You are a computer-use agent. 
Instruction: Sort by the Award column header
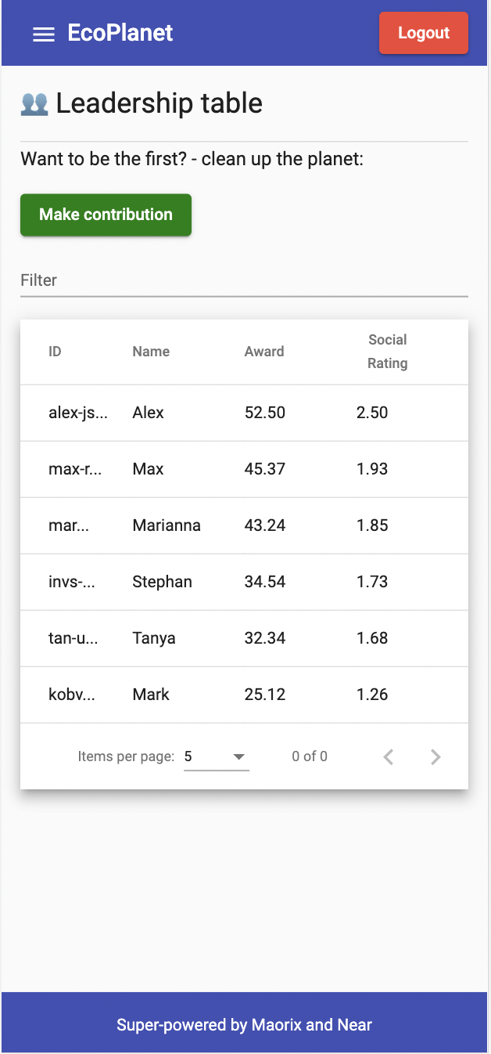[264, 352]
